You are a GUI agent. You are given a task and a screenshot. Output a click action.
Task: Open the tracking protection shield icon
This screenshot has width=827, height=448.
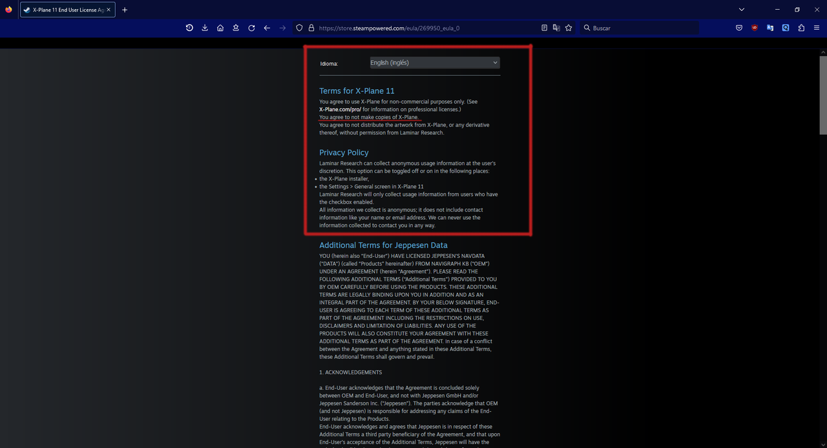299,28
